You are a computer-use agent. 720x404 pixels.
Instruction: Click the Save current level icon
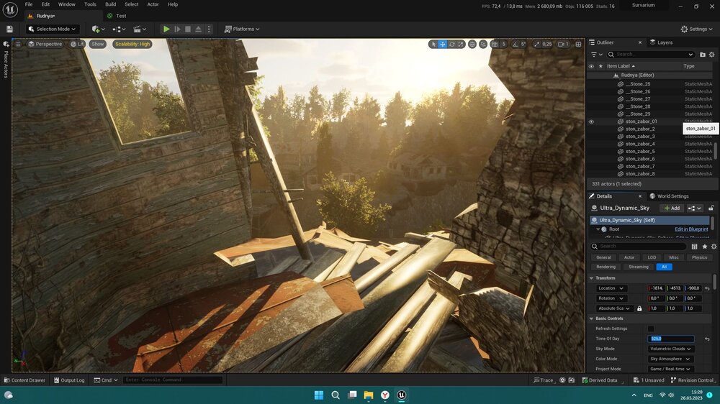9,29
